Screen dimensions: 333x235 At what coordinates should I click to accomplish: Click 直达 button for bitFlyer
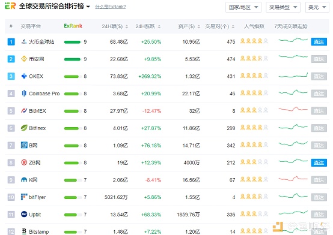pos(319,197)
